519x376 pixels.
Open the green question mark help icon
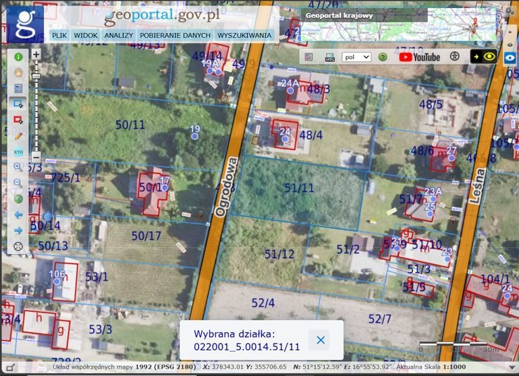pyautogui.click(x=383, y=57)
